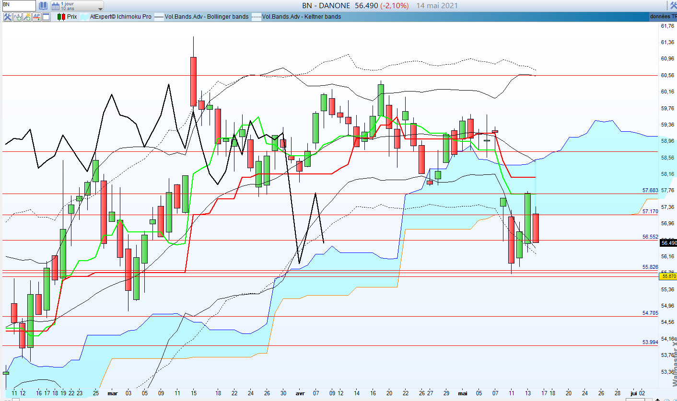Click the 'avr' month label on the date axis
The width and height of the screenshot is (677, 401).
301,393
